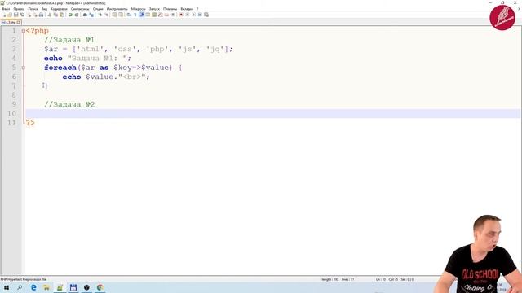Viewport: 522px width, 293px height.
Task: Open the Вкладки menu
Action: coord(187,9)
